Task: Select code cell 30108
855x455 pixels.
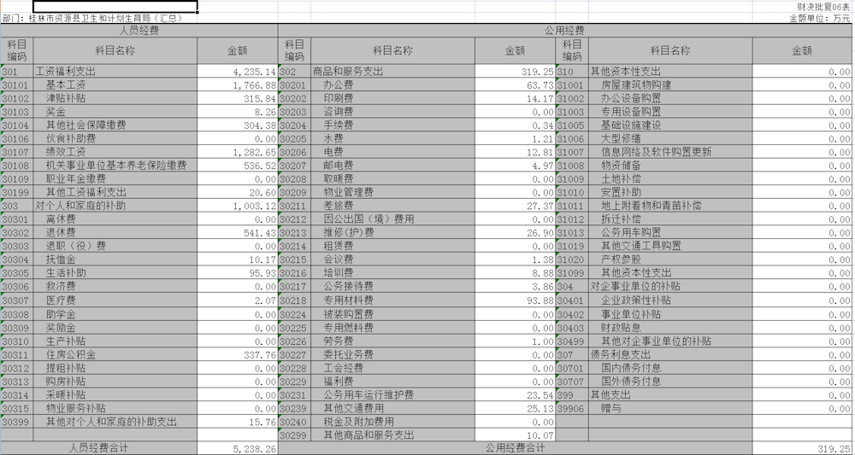Action: tap(16, 166)
